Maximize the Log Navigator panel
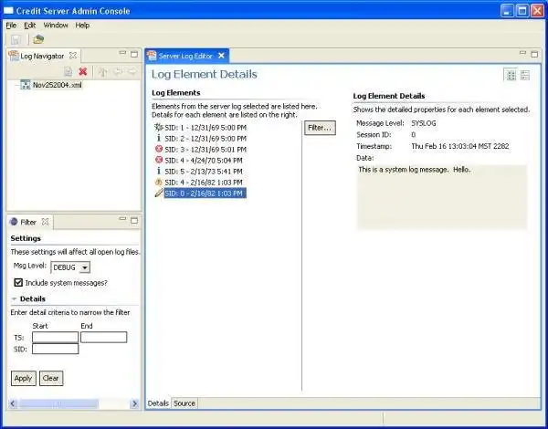The image size is (548, 429). tap(134, 54)
